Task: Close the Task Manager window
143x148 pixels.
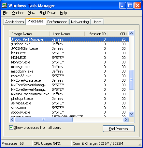Action: (x=137, y=5)
